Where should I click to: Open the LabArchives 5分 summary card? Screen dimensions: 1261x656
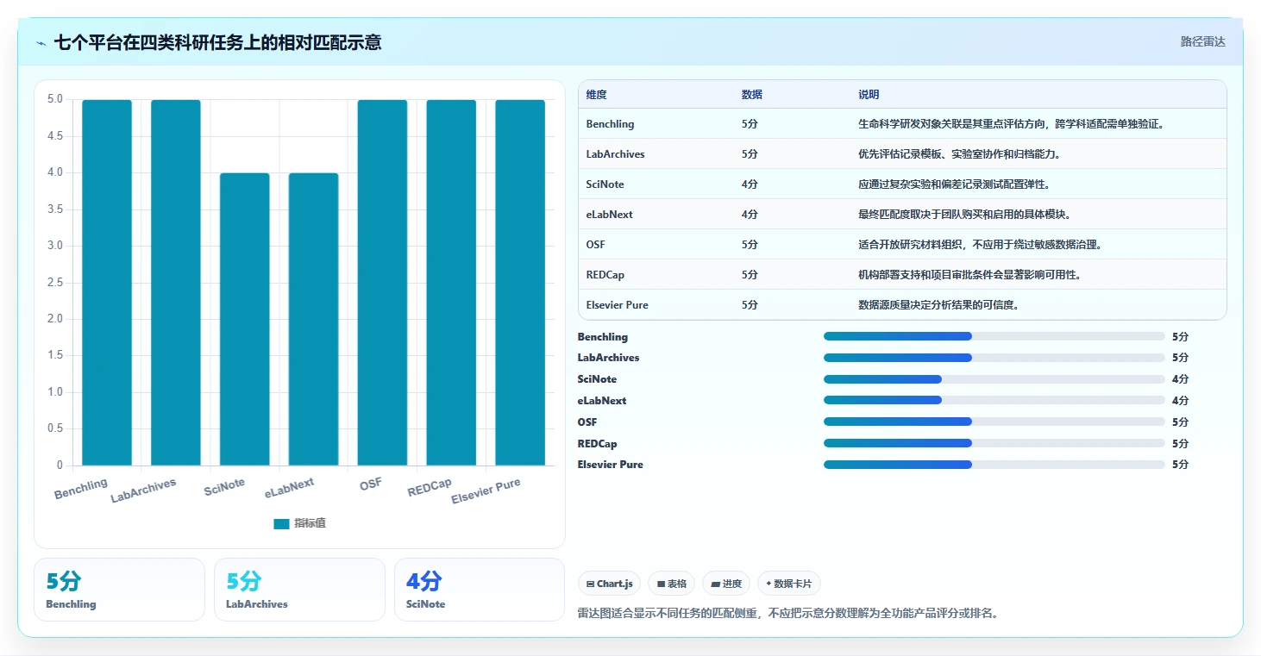point(299,590)
